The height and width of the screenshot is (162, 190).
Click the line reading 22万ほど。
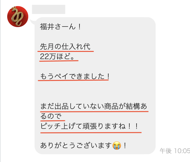57,56
